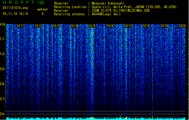Click the 'Receiving antenna' field label
The height and width of the screenshot is (120, 189).
point(69,14)
